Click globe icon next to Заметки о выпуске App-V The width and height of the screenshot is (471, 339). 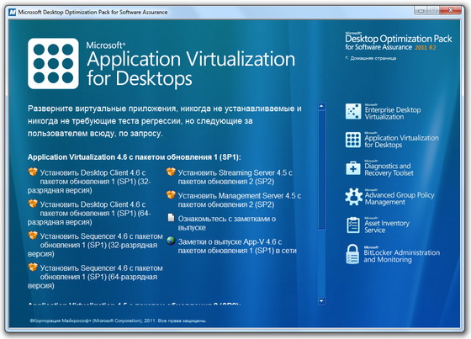point(171,241)
